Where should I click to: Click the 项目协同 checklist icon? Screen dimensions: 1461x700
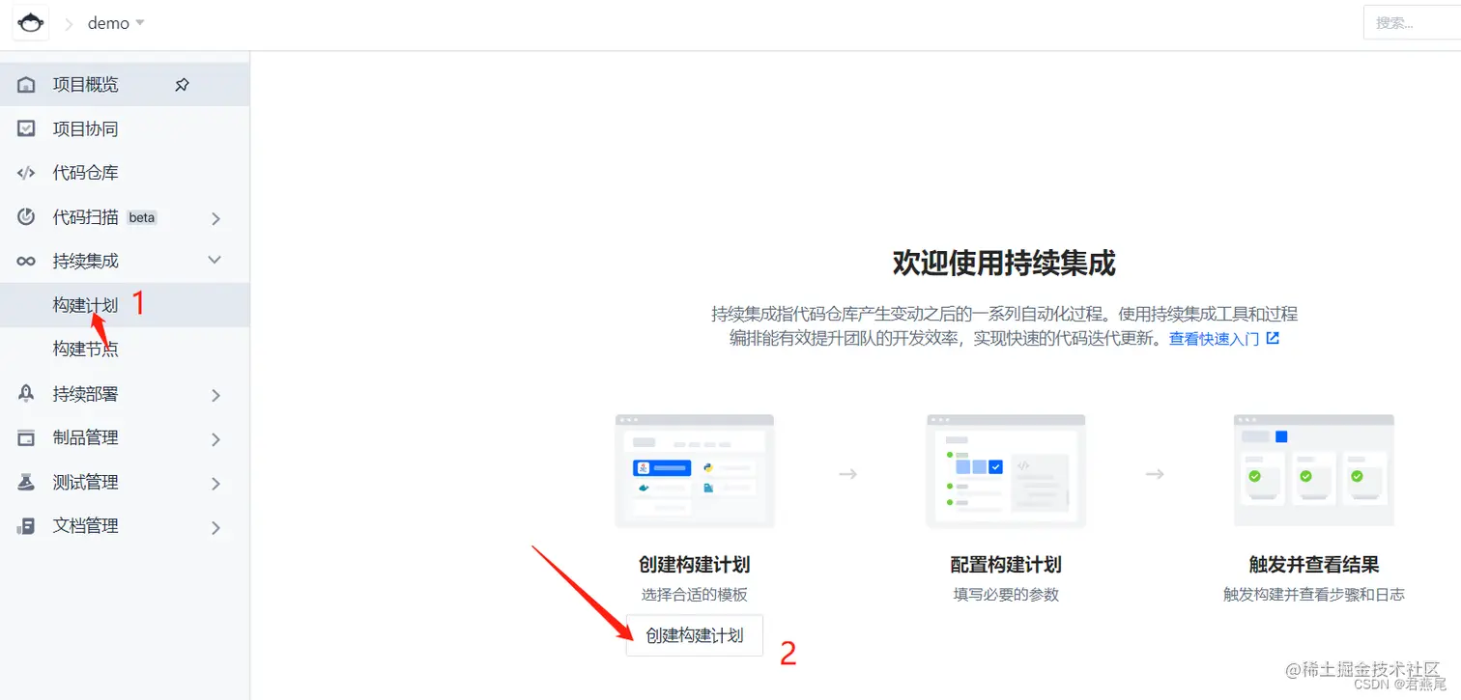(26, 128)
